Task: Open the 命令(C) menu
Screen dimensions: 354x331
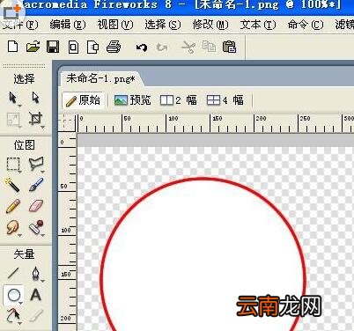Action: tap(306, 25)
